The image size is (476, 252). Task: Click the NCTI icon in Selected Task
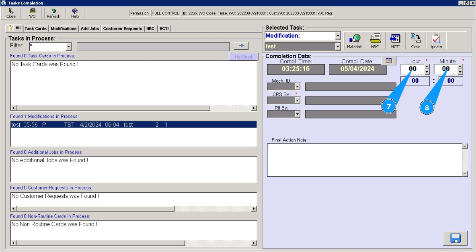pyautogui.click(x=395, y=41)
